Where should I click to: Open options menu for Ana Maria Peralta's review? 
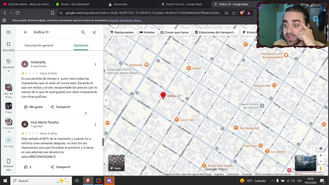pos(95,125)
